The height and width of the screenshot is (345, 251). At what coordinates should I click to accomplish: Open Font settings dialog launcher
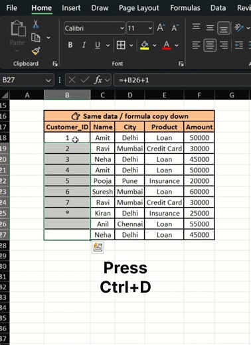[x=181, y=64]
